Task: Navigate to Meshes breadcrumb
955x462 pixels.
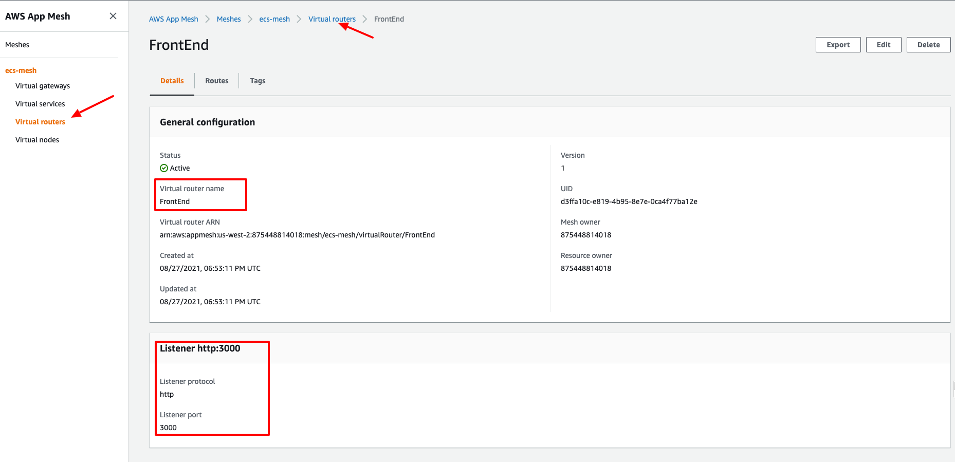Action: 229,19
